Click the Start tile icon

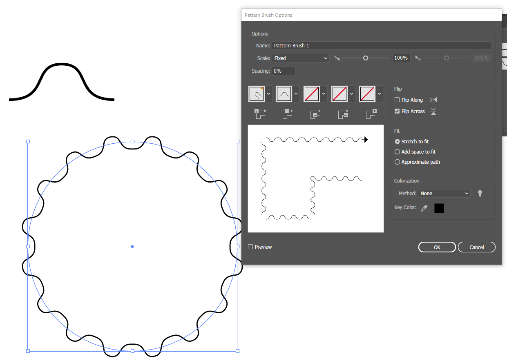click(343, 114)
